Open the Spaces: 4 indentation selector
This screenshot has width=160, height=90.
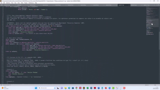(x=147, y=85)
